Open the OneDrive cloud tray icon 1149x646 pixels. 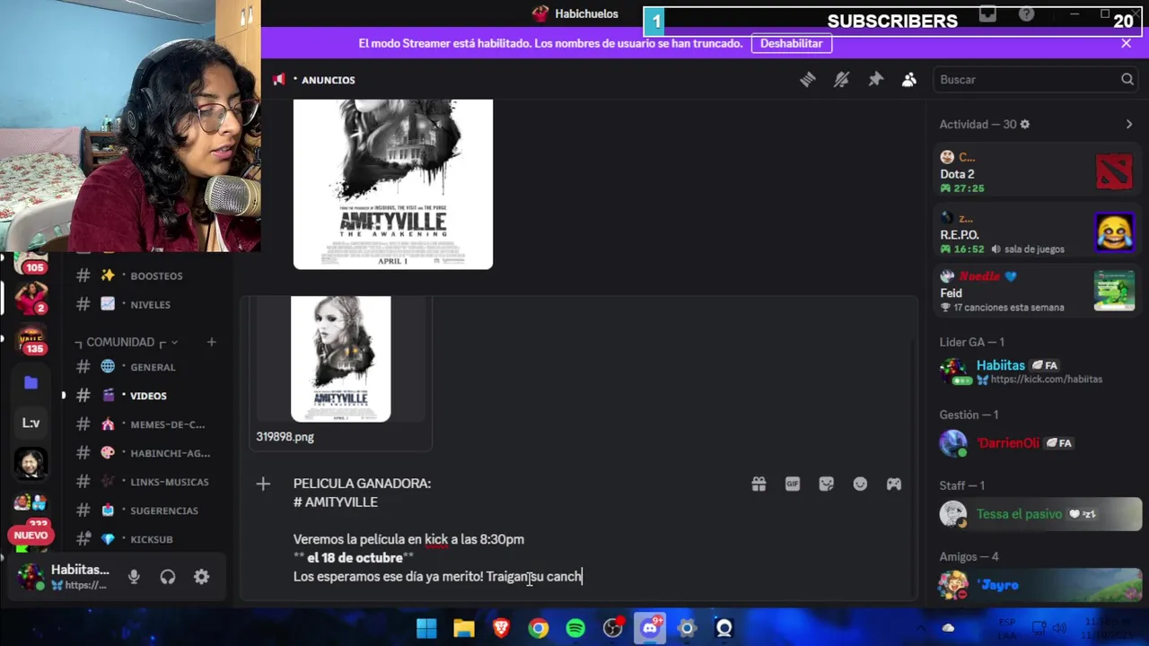(948, 628)
